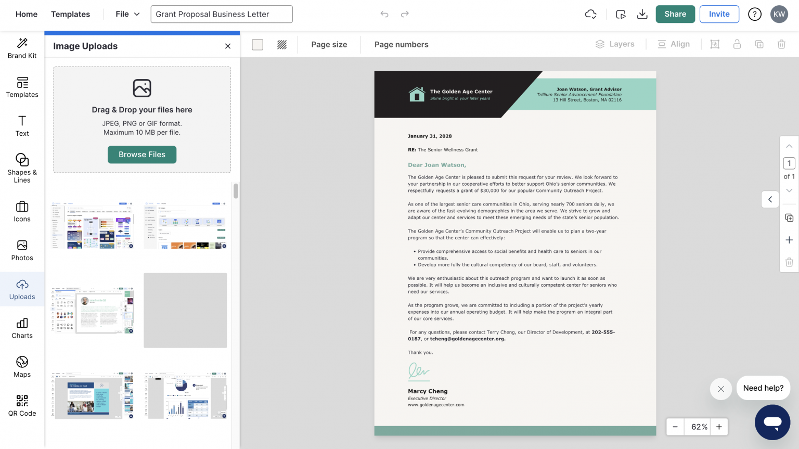Go to the Home tab
Viewport: 799px width, 449px height.
(26, 14)
